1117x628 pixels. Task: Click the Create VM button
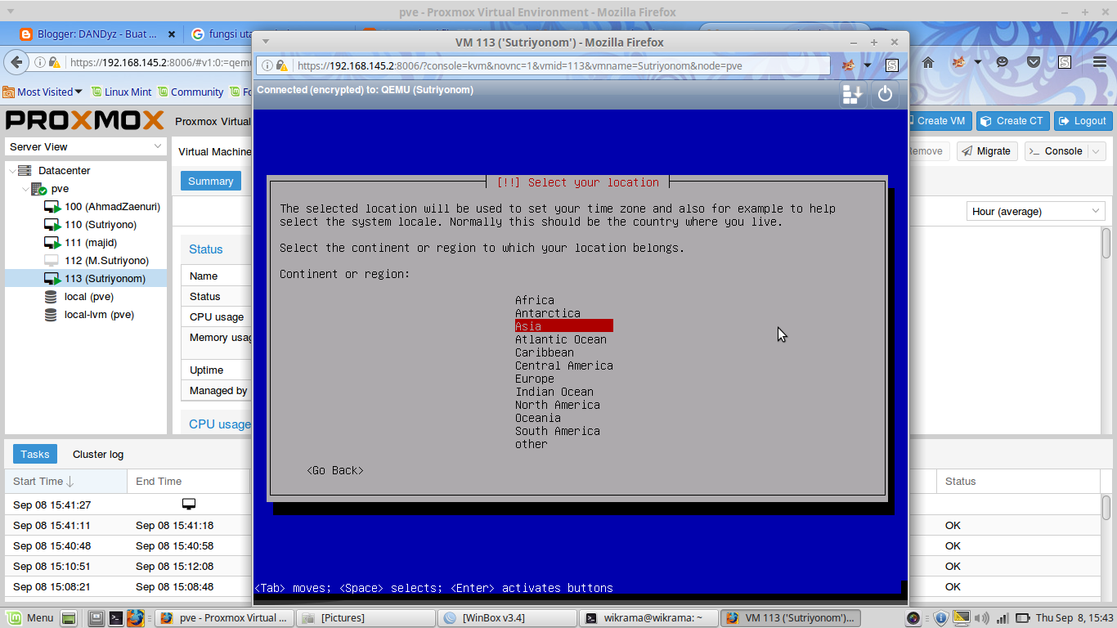pyautogui.click(x=940, y=121)
